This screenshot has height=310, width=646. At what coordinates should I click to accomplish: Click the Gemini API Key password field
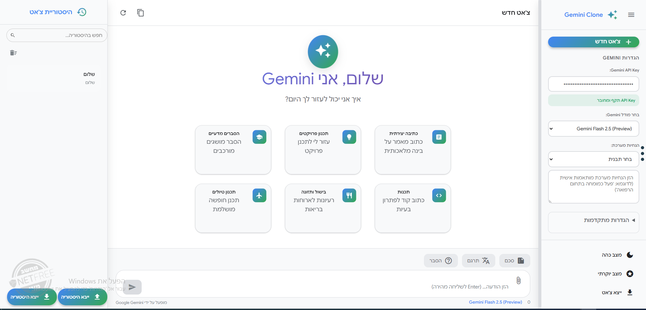[594, 84]
